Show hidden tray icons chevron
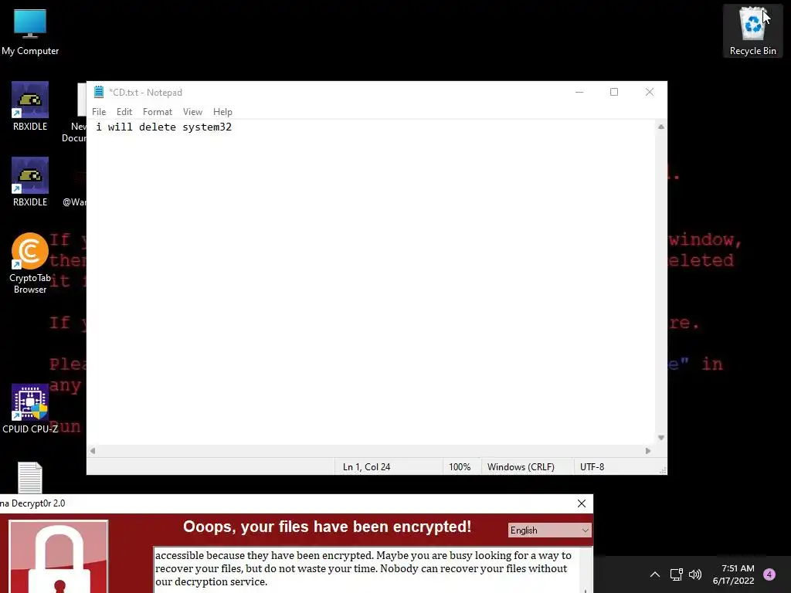The width and height of the screenshot is (791, 593). (x=655, y=574)
